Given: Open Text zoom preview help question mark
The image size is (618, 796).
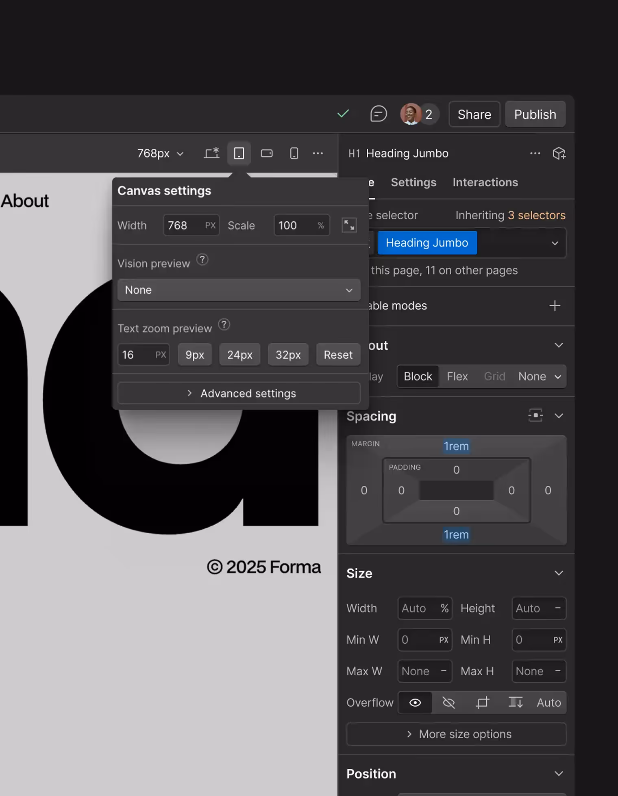Looking at the screenshot, I should 224,324.
